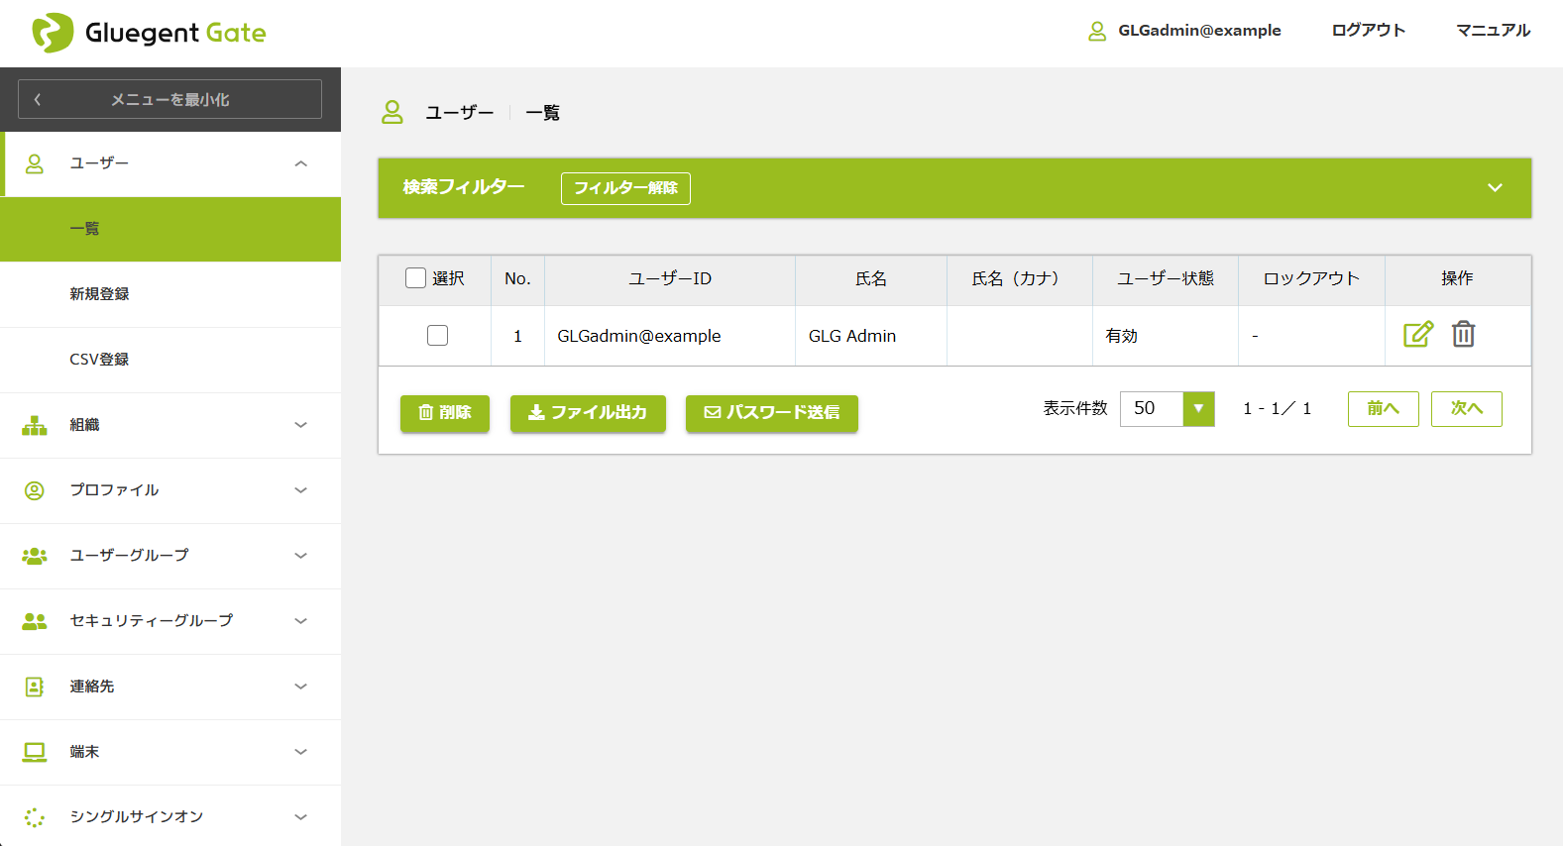
Task: Click the No. column header
Action: (517, 279)
